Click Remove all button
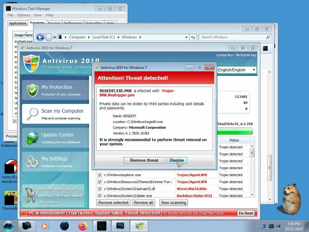Screen dimensions: 309x232 (143, 203)
